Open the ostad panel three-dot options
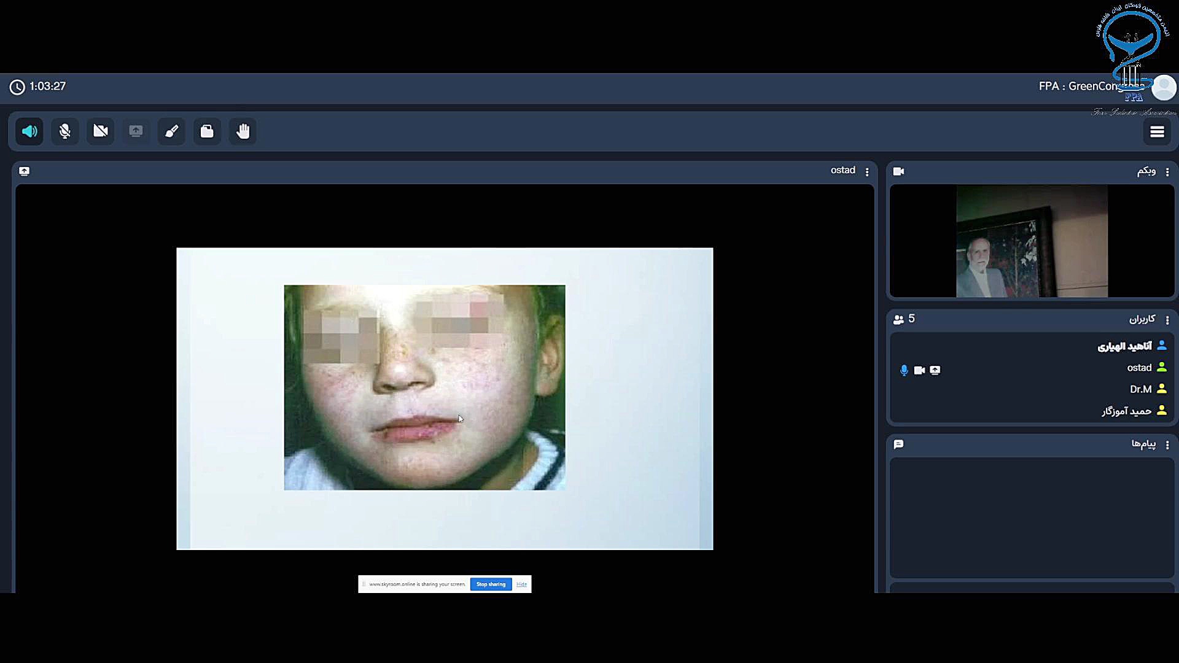The height and width of the screenshot is (663, 1179). click(x=867, y=172)
